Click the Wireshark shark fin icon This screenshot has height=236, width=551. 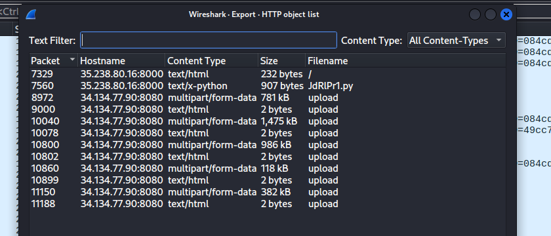[31, 14]
